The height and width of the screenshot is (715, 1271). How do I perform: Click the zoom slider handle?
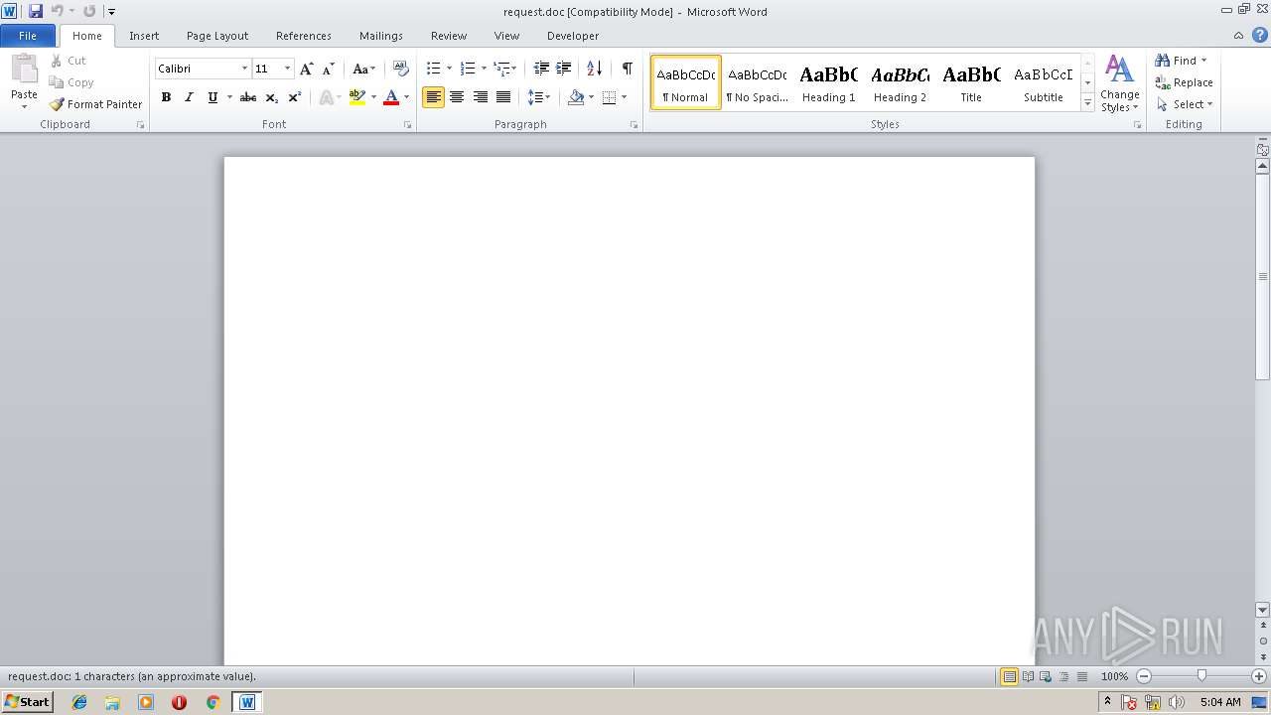point(1201,676)
